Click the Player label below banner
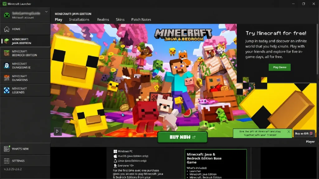319x179 pixels. click(310, 142)
